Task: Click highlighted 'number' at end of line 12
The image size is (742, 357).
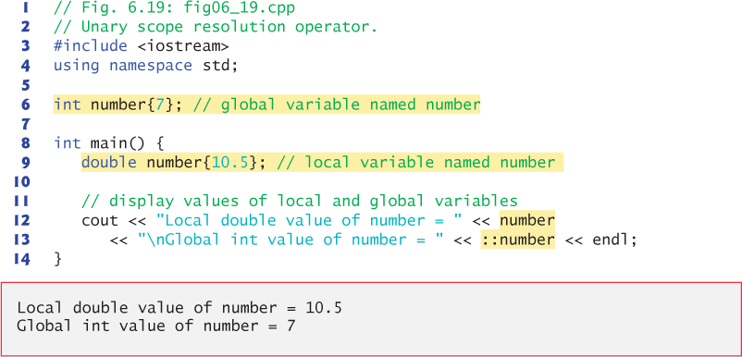Action: pyautogui.click(x=527, y=220)
